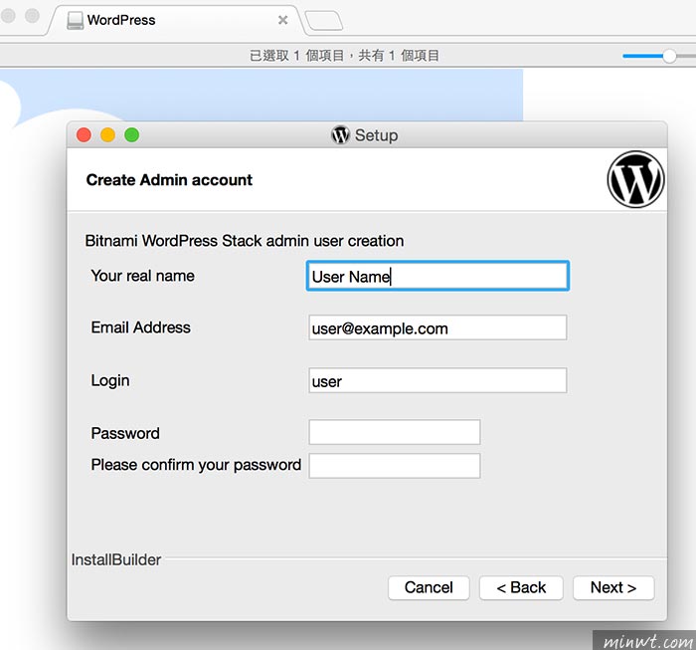This screenshot has width=696, height=650.
Task: Zoom the Setup window with the green button
Action: coord(131,134)
